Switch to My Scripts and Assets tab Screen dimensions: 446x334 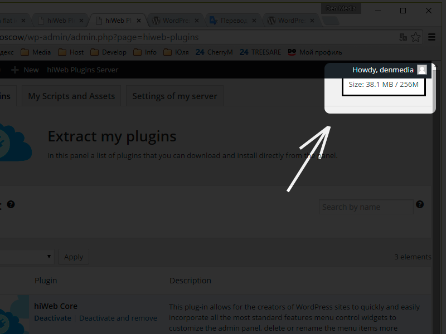[71, 96]
